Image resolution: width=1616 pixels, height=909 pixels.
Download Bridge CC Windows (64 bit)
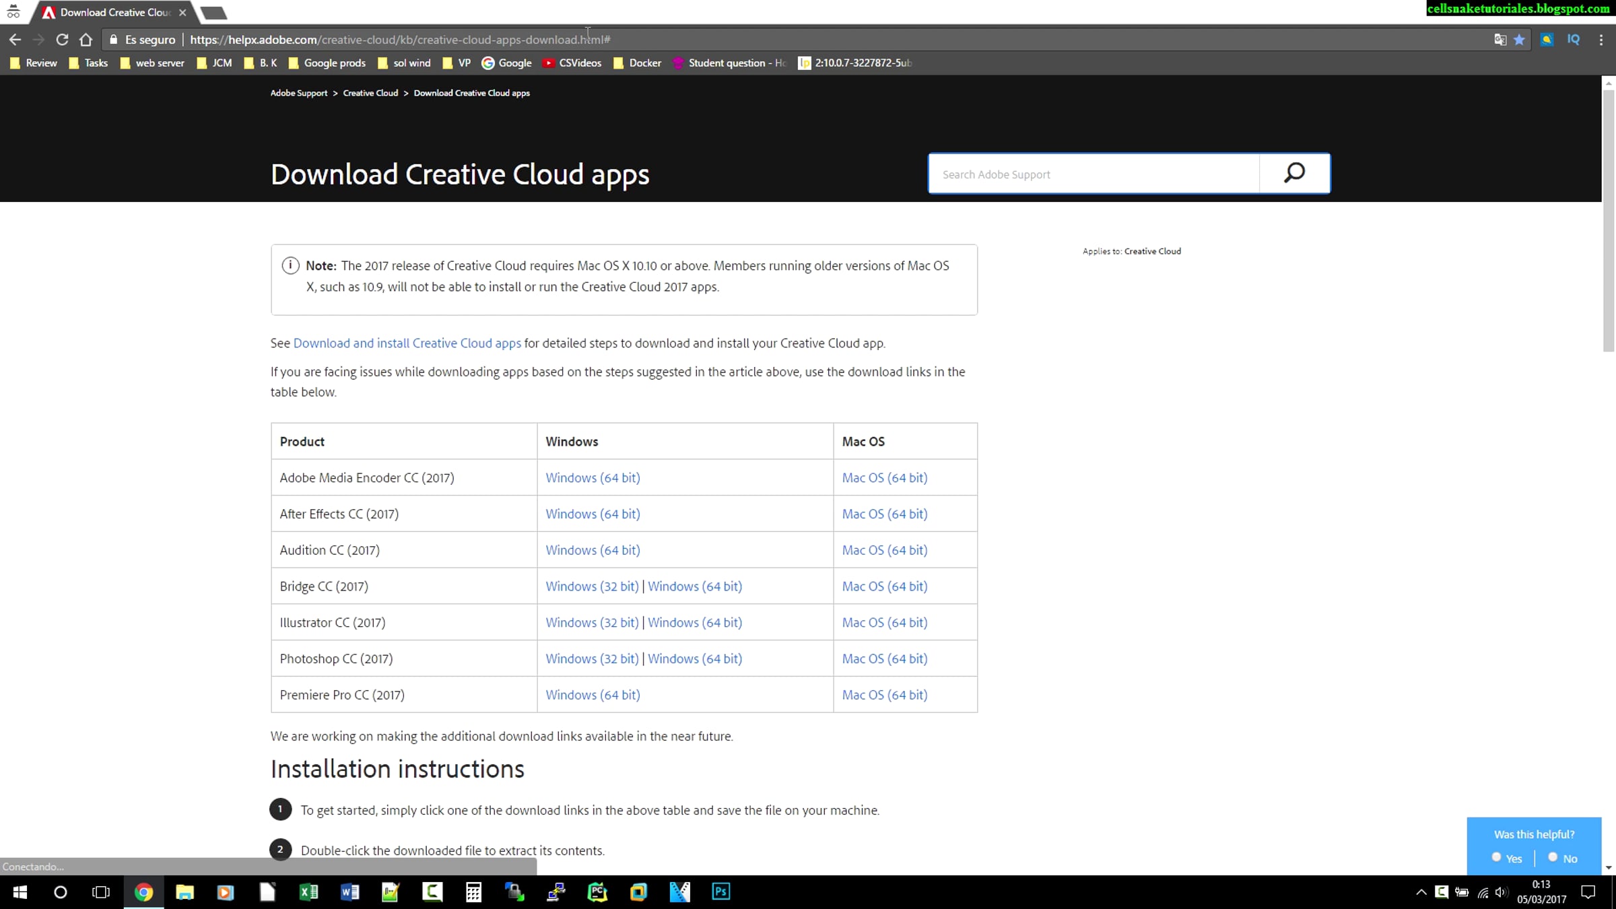click(695, 586)
